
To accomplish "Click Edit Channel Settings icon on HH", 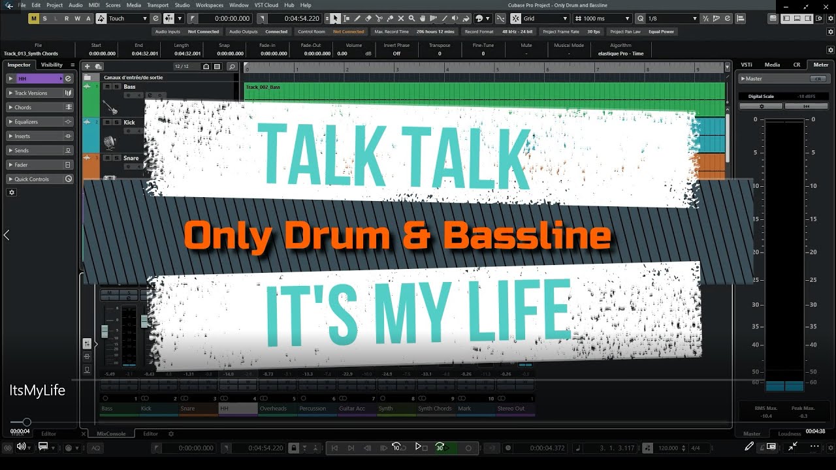I will tap(69, 78).
